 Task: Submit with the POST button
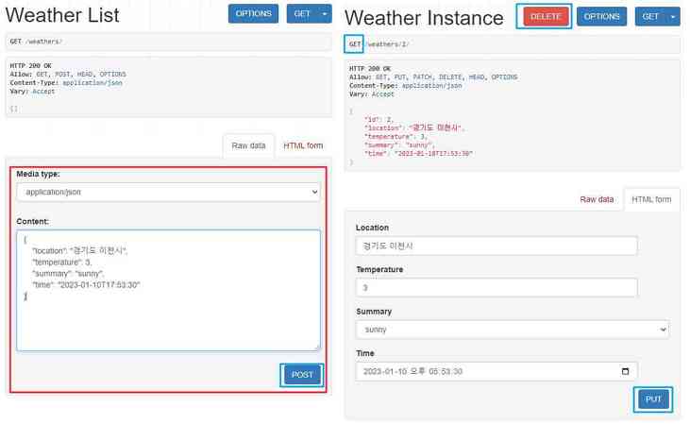pyautogui.click(x=302, y=375)
